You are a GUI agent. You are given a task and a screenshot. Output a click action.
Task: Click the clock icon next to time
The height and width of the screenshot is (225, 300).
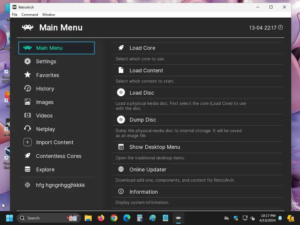coord(280,27)
